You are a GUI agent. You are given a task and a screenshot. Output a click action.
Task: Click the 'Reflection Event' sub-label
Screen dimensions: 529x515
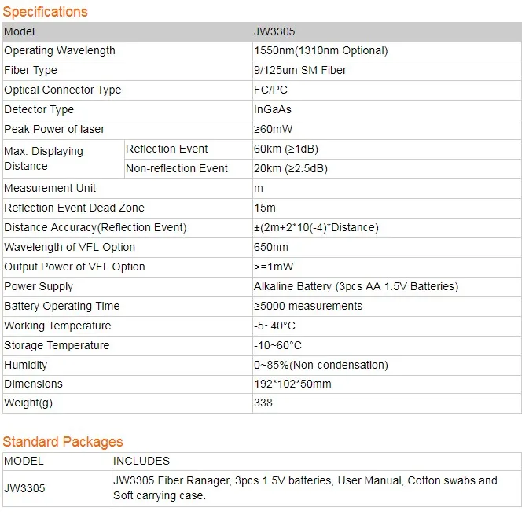click(167, 149)
